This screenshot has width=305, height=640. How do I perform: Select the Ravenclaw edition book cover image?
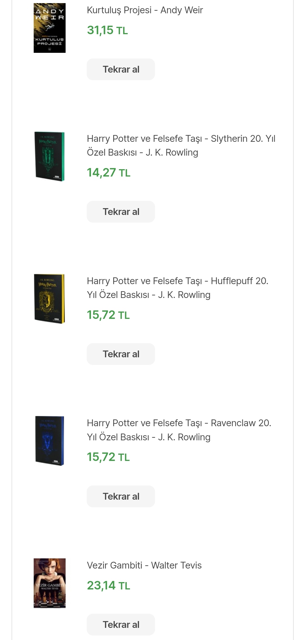49,441
